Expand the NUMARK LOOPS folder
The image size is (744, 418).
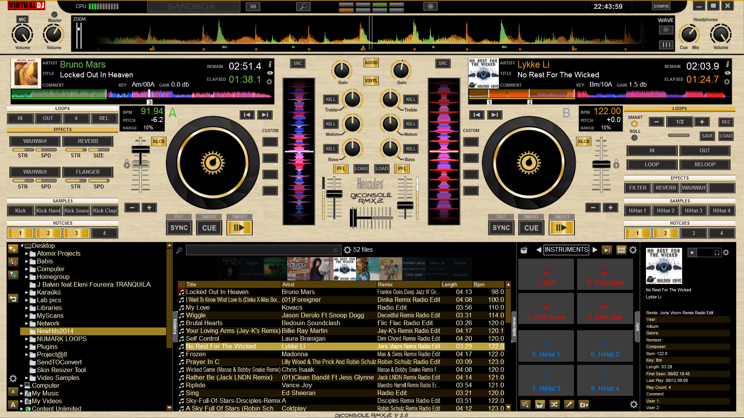coord(27,339)
